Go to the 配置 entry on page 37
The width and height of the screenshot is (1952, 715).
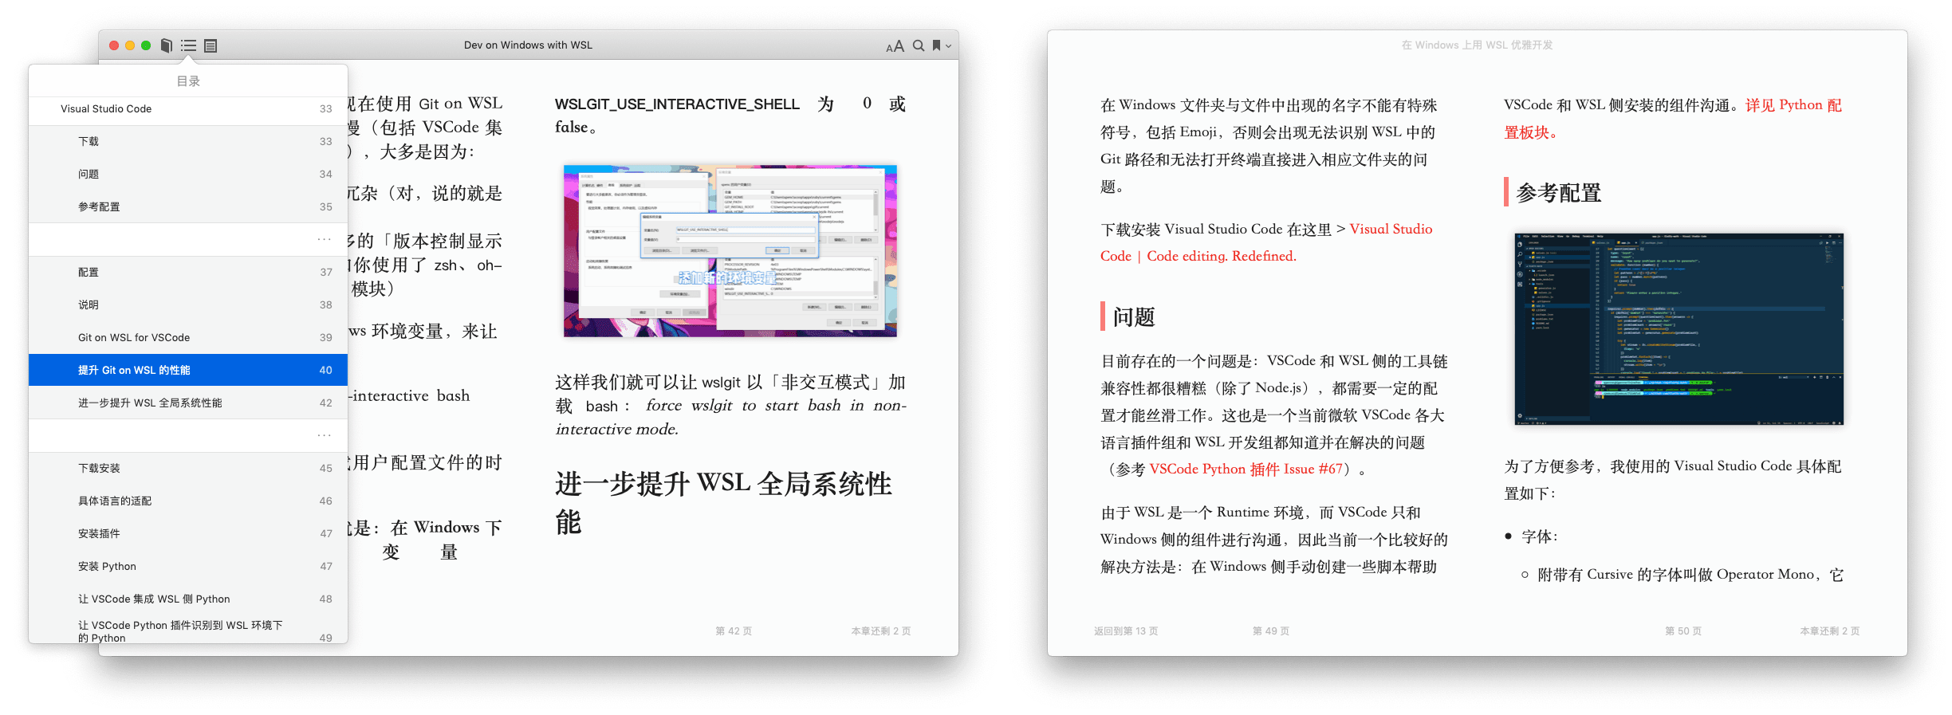(x=188, y=273)
